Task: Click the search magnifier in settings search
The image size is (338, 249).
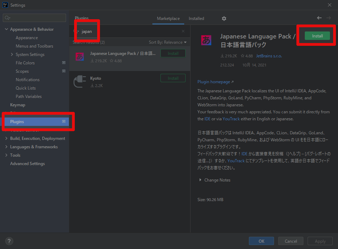Action: click(x=7, y=18)
